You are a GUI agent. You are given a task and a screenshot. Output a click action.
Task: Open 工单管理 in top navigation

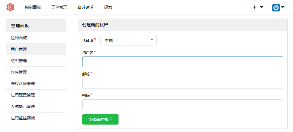[59, 7]
